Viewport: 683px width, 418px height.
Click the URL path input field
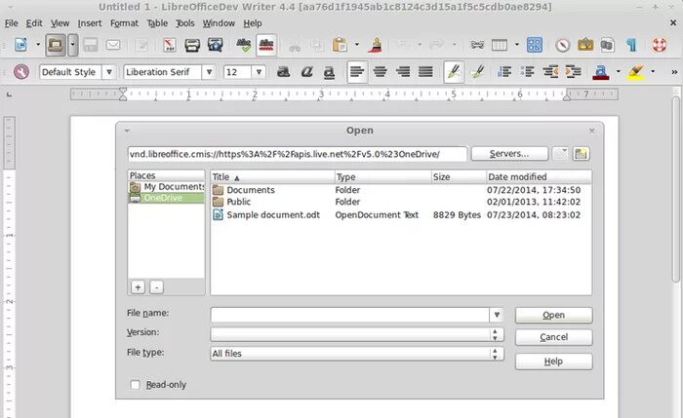(x=298, y=154)
